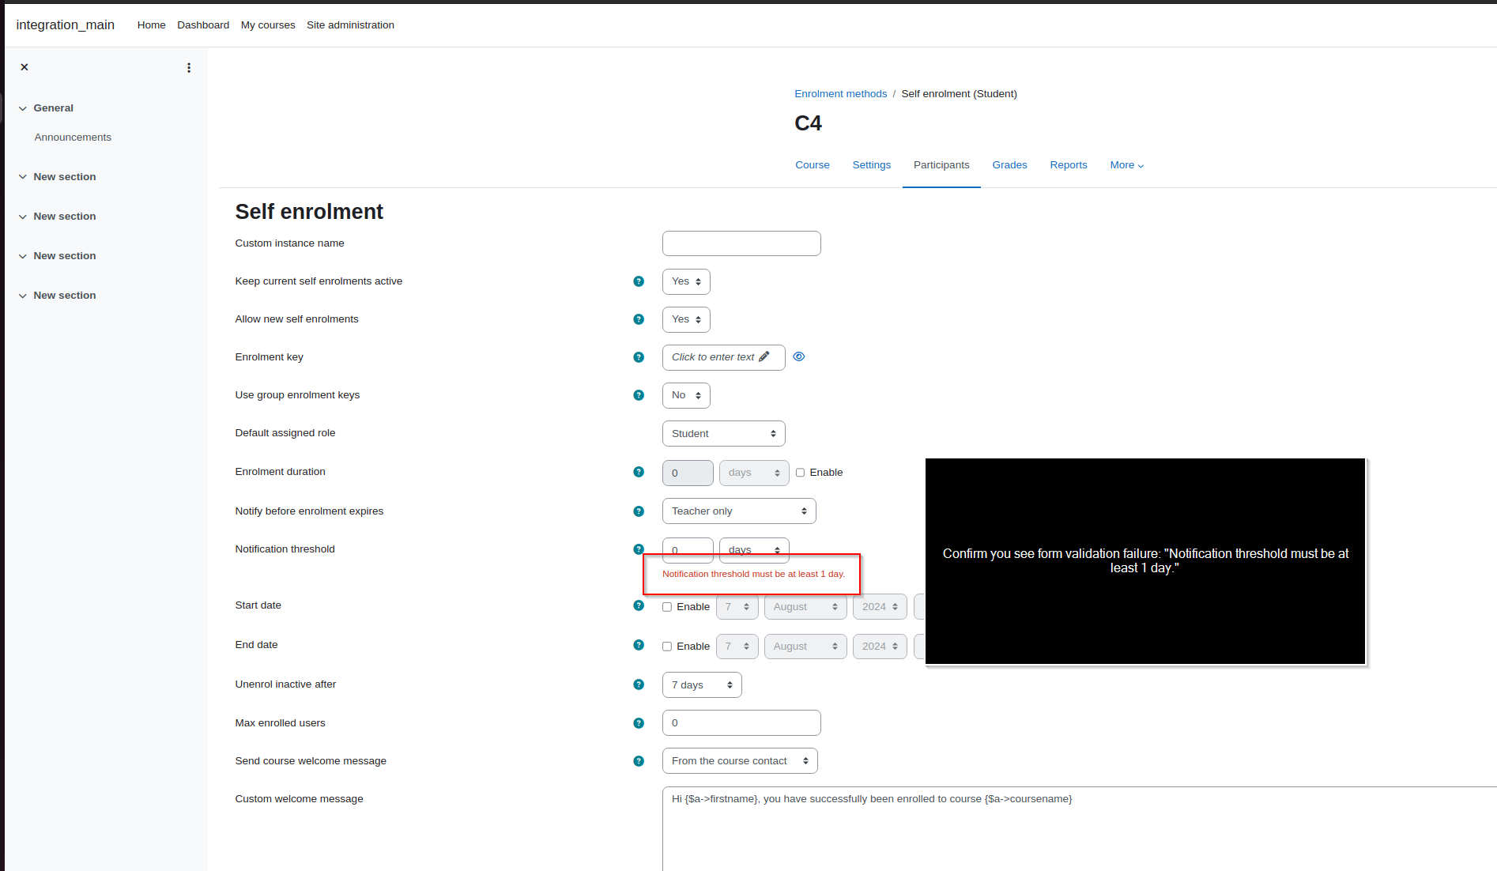
Task: Open End date year 2024 dropdown
Action: pyautogui.click(x=880, y=647)
